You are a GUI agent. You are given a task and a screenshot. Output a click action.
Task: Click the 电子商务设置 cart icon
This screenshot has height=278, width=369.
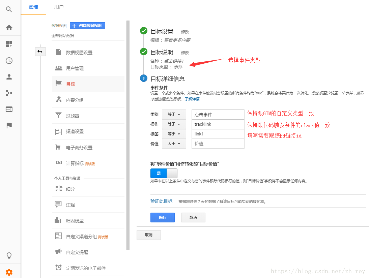(58, 147)
